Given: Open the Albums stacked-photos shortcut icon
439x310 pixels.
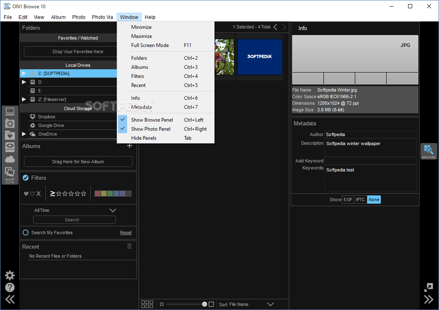Looking at the screenshot, I should click(x=10, y=172).
